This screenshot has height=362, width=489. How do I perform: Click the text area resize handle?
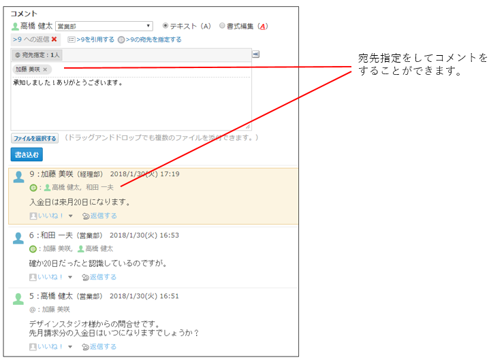point(248,127)
